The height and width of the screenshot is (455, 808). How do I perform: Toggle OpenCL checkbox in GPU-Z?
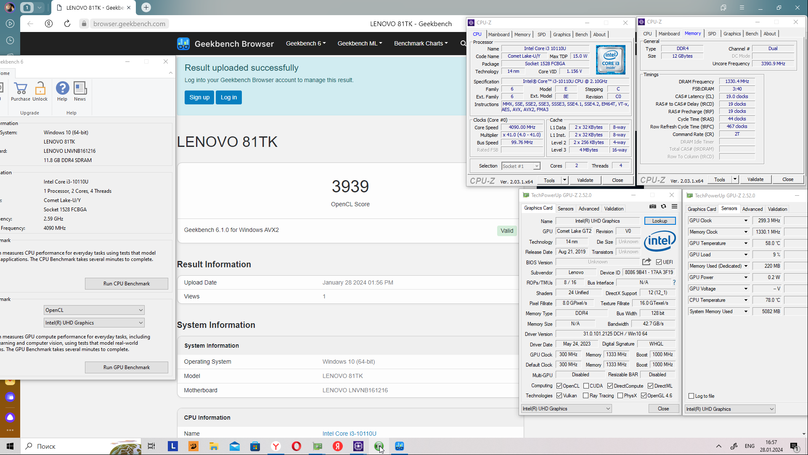coord(559,386)
